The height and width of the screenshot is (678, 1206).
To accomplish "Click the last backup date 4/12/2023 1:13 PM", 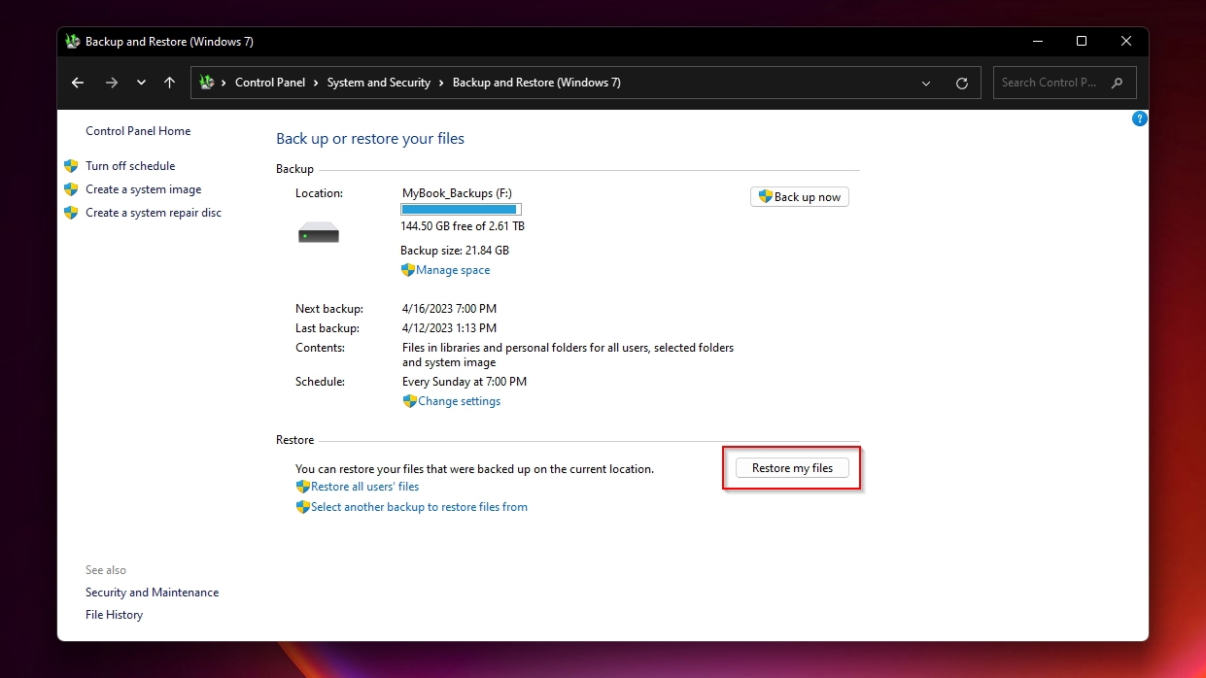I will click(449, 328).
